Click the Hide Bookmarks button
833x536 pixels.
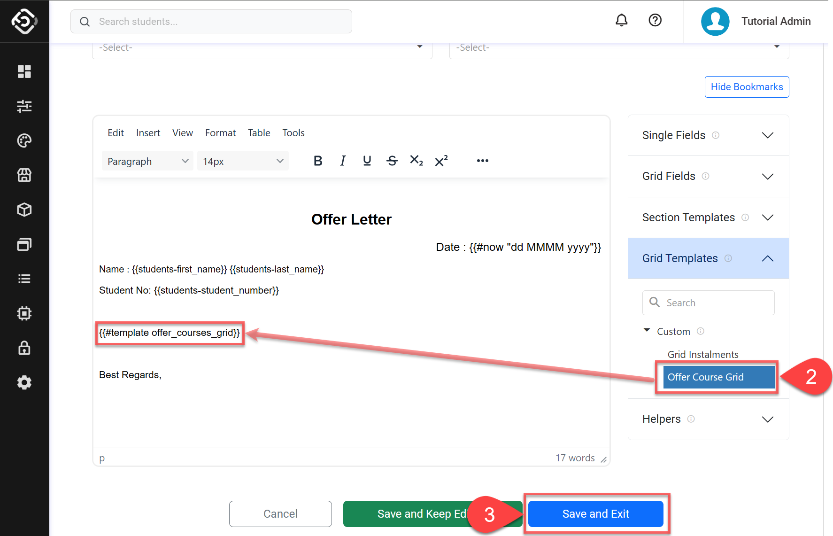click(x=747, y=87)
